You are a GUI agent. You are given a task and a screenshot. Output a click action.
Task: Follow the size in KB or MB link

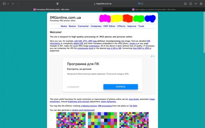point(114,48)
